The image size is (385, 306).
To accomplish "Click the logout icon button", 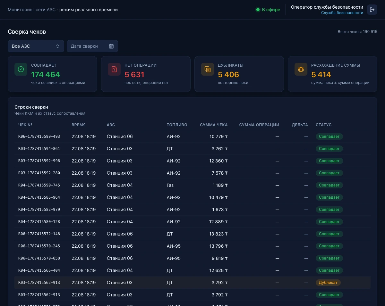I will coord(372,10).
